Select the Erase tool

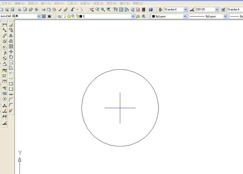tap(11, 25)
